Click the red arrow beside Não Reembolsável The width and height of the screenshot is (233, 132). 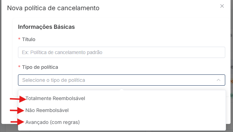tap(17, 110)
